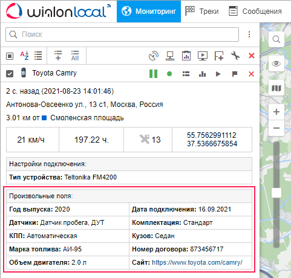Click Дата подключения 16.09.2021 field
291x278 pixels.
(191, 209)
